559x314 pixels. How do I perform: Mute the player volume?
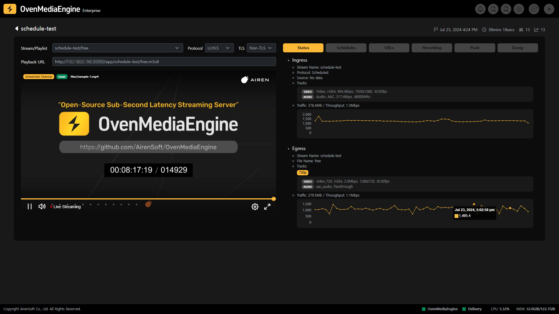[42, 206]
